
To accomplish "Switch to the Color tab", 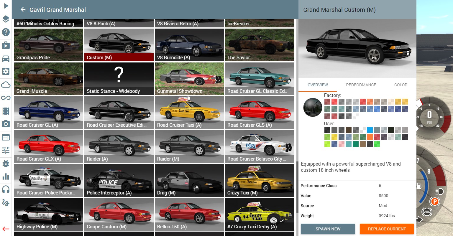I will click(x=401, y=85).
